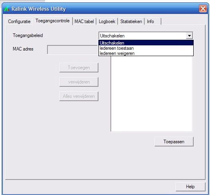
Task: Click the Toevoegen button
Action: pyautogui.click(x=79, y=68)
